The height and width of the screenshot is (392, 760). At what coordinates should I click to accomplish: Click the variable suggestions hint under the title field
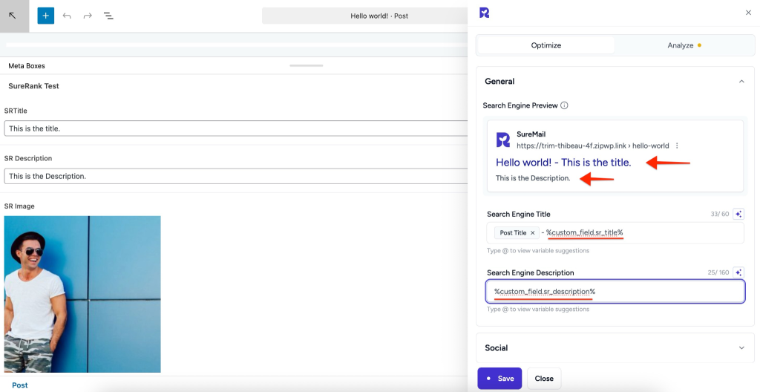click(x=538, y=251)
